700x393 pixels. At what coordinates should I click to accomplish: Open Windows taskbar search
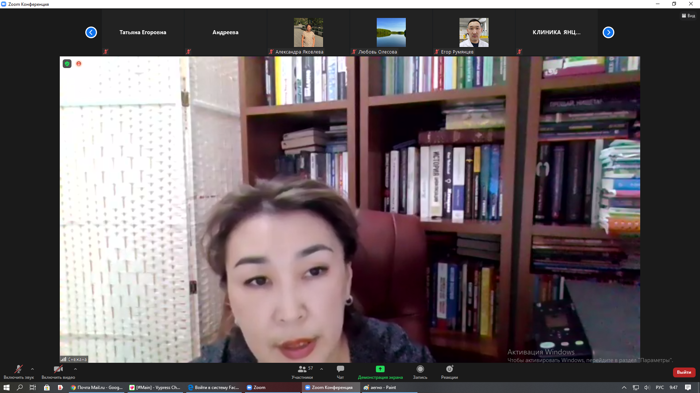pos(20,388)
